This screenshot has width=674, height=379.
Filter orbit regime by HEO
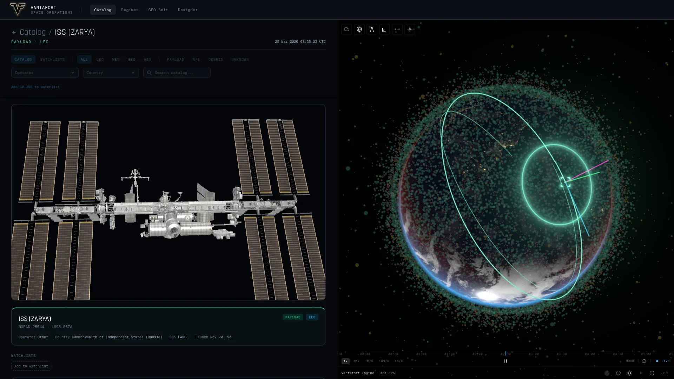coord(147,59)
